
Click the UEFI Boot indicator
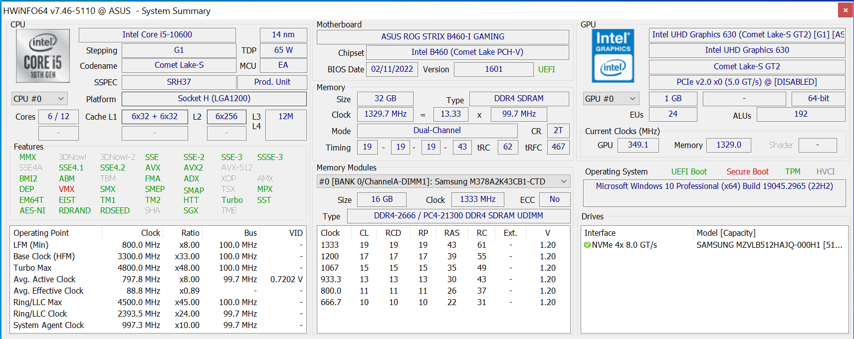689,171
